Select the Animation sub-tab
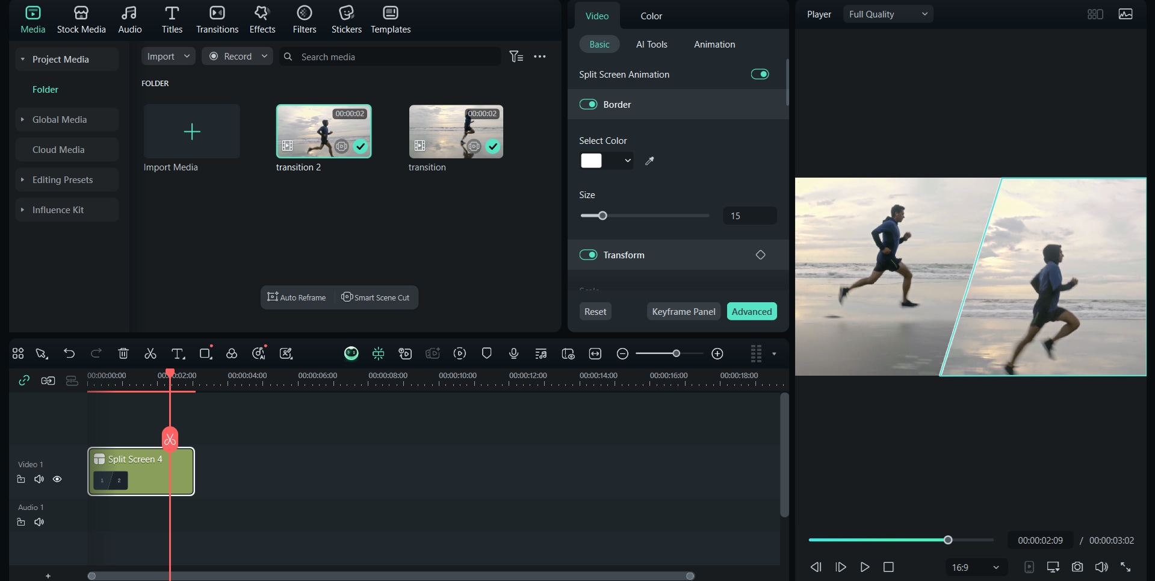 click(x=714, y=45)
